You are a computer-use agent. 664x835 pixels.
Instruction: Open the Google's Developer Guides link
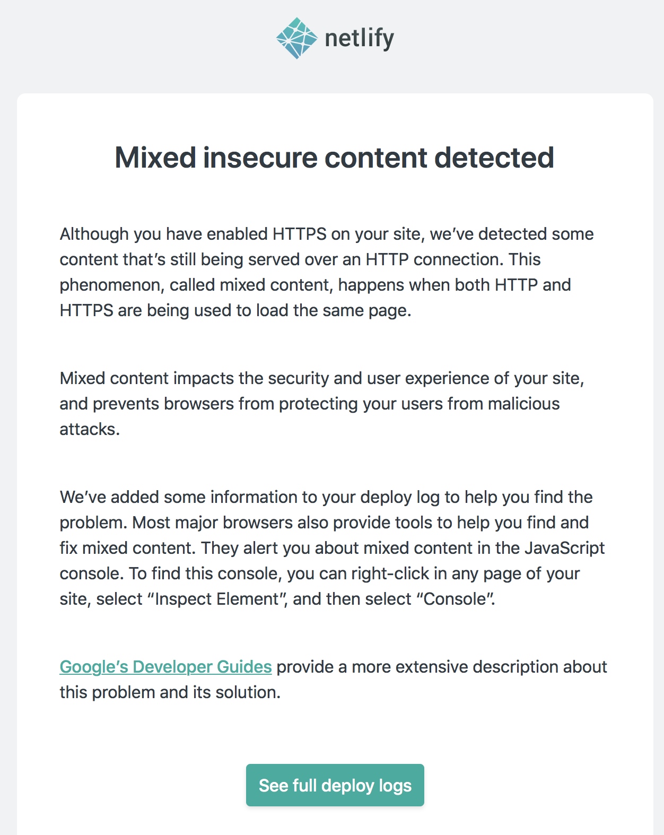(165, 667)
